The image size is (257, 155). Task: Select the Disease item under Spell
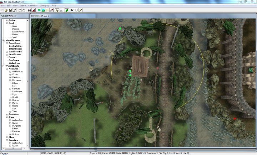click(x=16, y=29)
